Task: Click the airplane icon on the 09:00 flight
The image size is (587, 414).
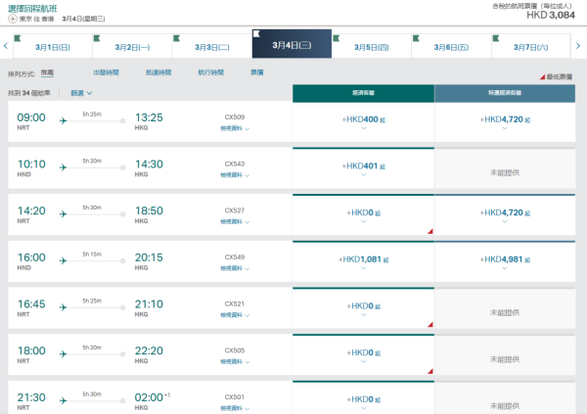Action: 64,121
